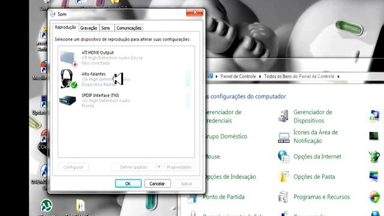Open Programas e Recursos link
Image resolution: width=384 pixels, height=216 pixels.
tap(322, 197)
